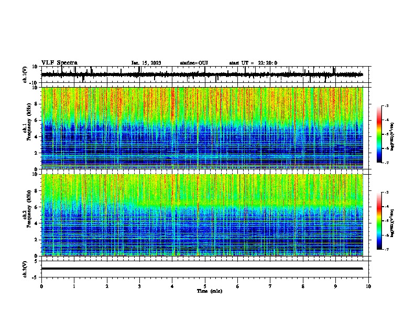415x321 pixels.
Task: Click the ch.1 voltage waveform trace panel
Action: click(x=205, y=74)
